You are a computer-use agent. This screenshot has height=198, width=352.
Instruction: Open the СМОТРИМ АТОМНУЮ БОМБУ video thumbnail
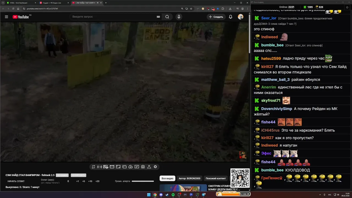tap(183, 188)
